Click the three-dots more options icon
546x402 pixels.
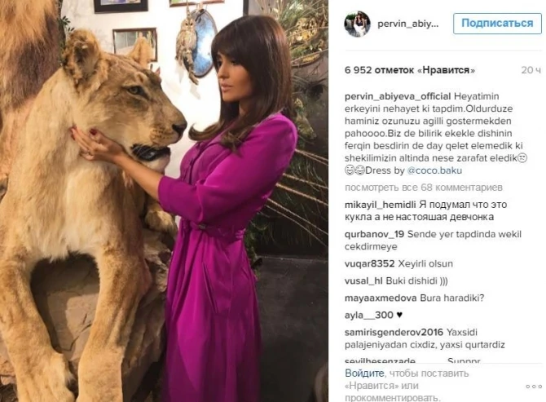coord(534,387)
